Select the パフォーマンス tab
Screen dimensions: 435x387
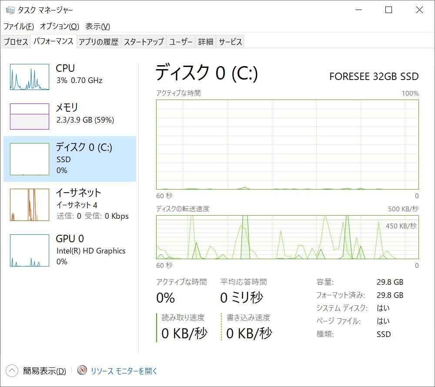coord(53,41)
